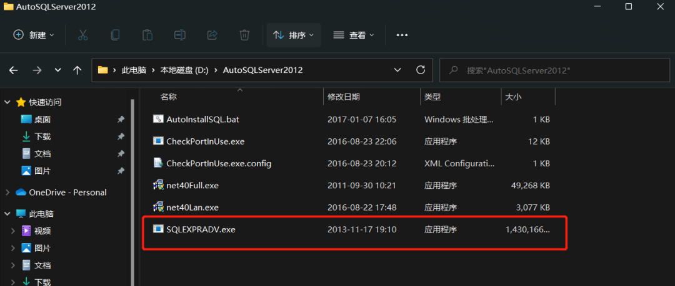
Task: Go back with the left arrow
Action: (x=13, y=70)
